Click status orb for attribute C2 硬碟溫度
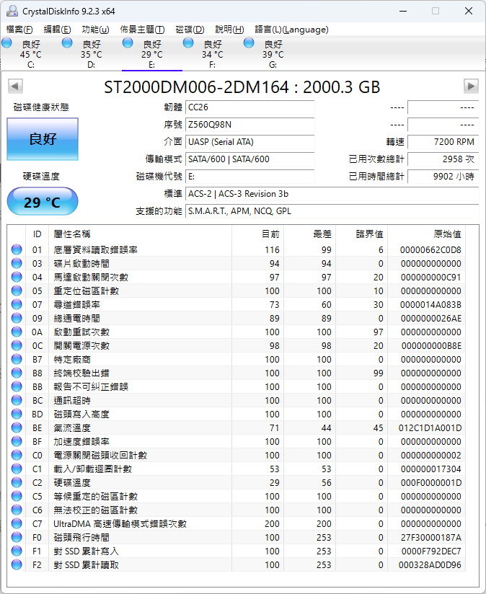The width and height of the screenshot is (486, 594). [x=17, y=483]
